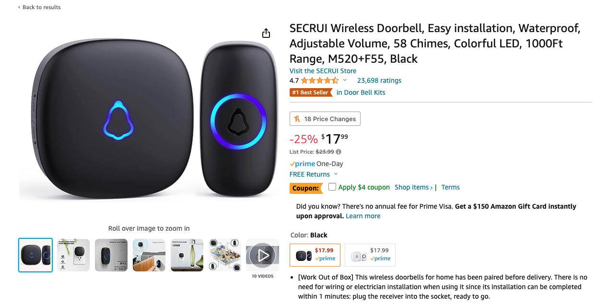Open the SECRUI Store page

click(323, 70)
